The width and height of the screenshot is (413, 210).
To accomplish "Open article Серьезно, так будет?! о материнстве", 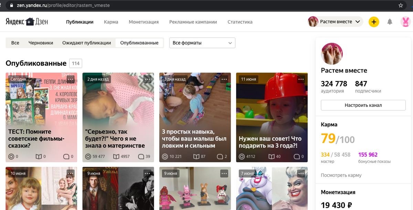I will click(118, 117).
